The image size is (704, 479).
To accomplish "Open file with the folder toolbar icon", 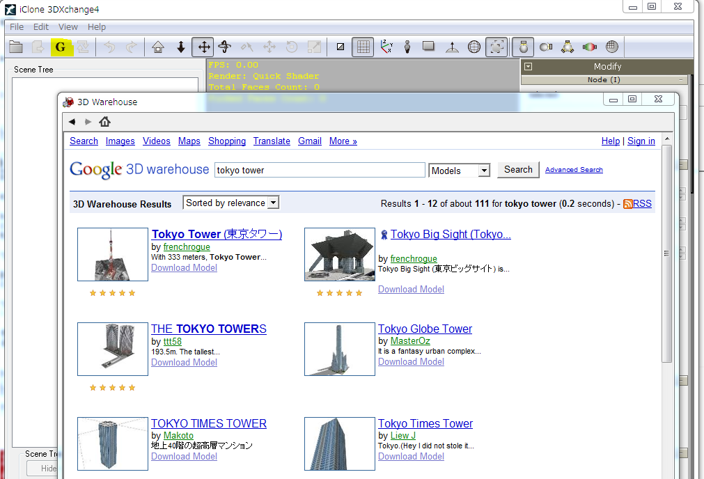I will click(16, 47).
